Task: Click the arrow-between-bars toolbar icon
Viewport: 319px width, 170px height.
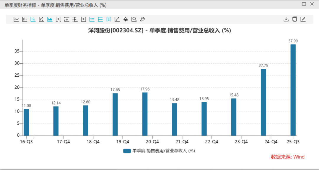Action: (58, 19)
